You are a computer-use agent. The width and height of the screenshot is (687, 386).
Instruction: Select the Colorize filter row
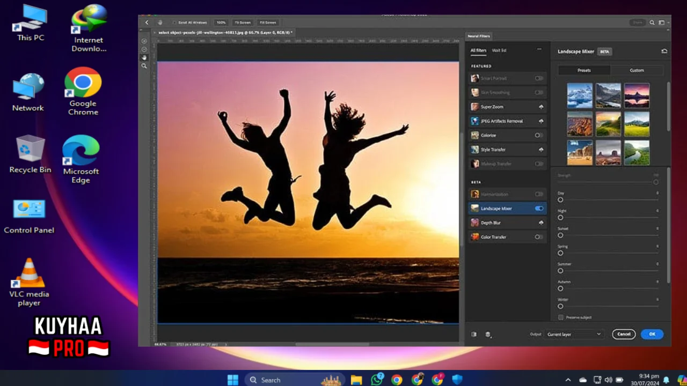click(507, 135)
